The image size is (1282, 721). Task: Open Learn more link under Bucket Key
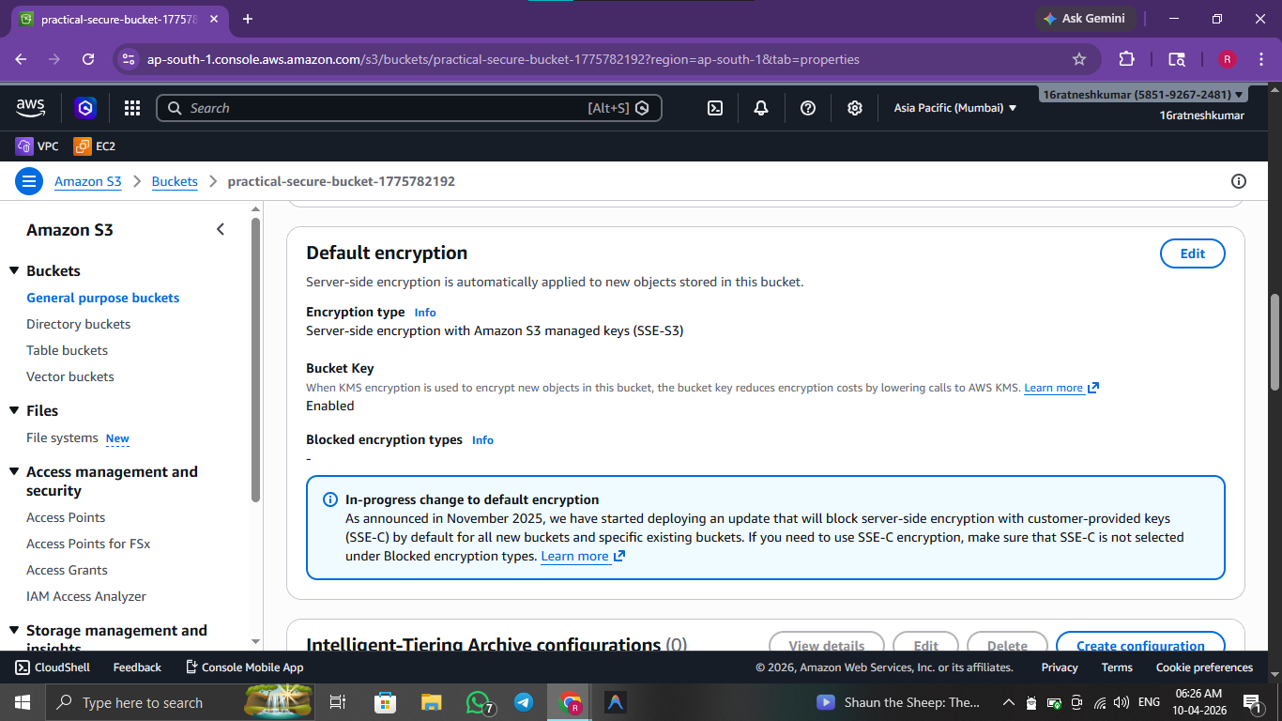1061,388
